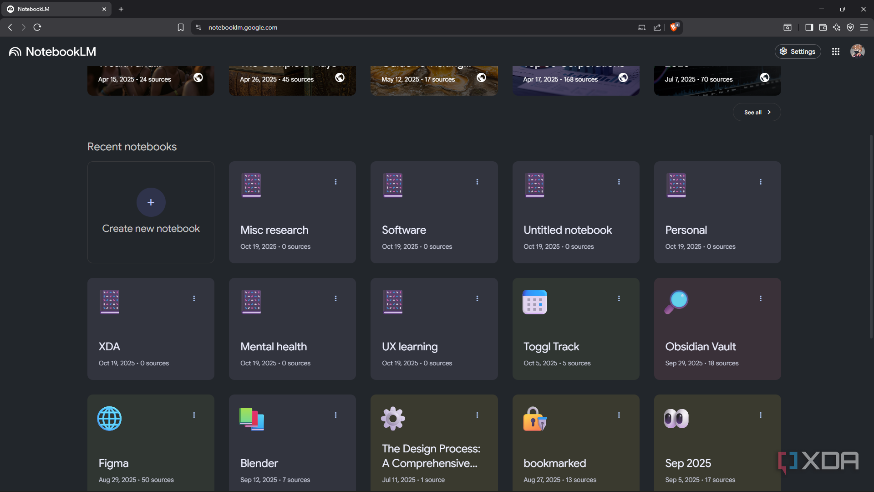Open the Brave Leo AI assistant
The image size is (874, 492).
coord(837,27)
